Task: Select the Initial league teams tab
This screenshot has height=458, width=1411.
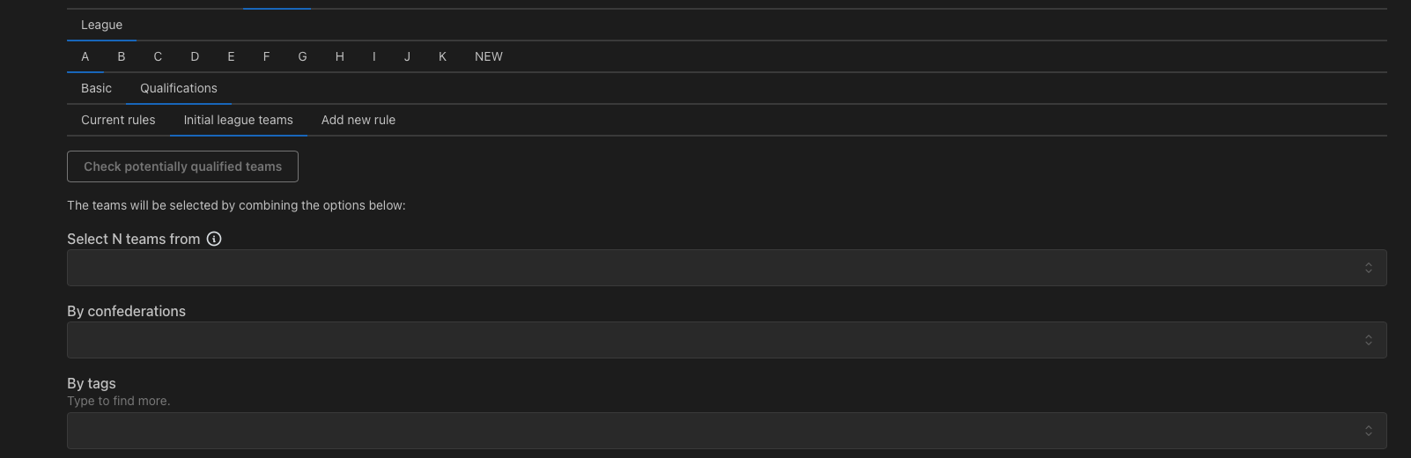Action: click(238, 120)
